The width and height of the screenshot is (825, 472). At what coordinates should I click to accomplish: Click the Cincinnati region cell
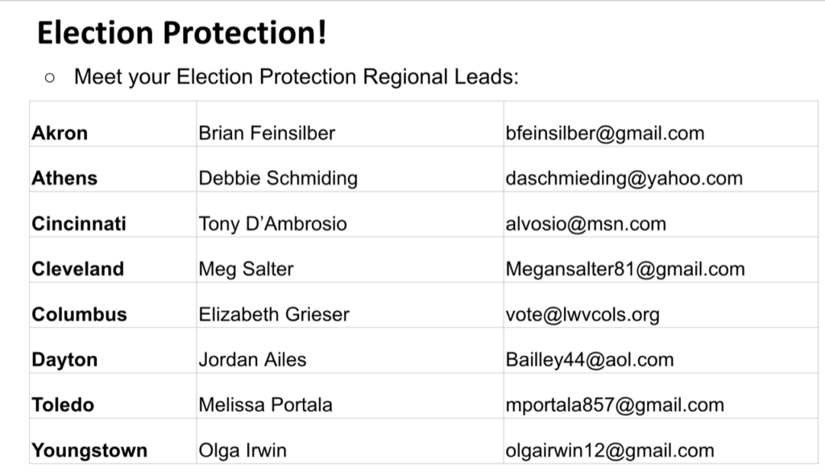coord(79,223)
